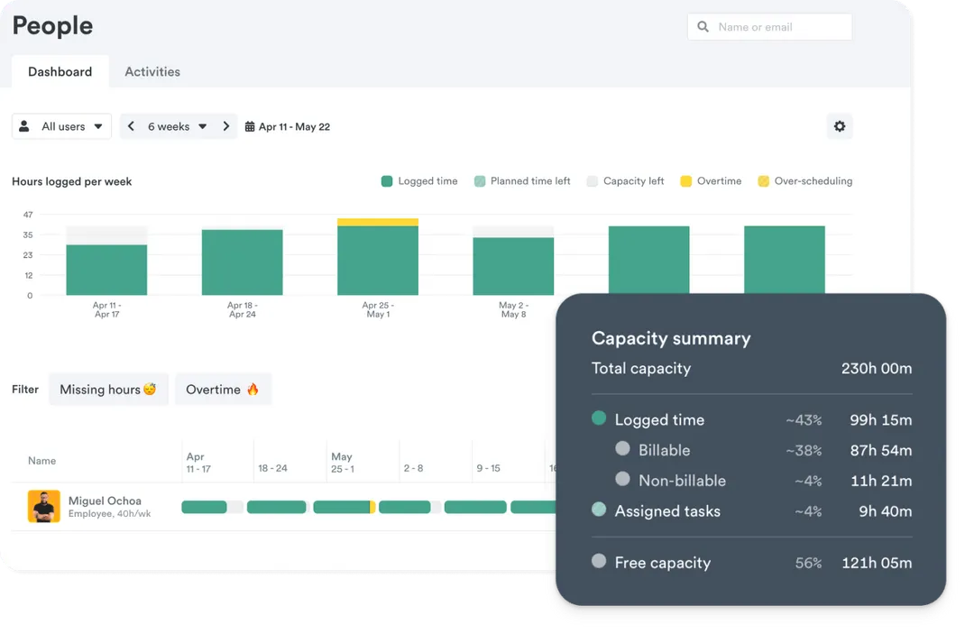974x634 pixels.
Task: Click the settings gear icon
Action: 840,126
